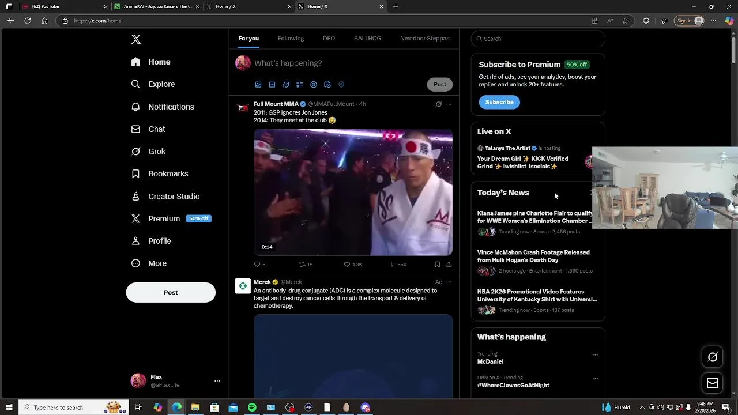Image resolution: width=738 pixels, height=415 pixels.
Task: Open Talanya The Artist live stream
Action: [532, 157]
